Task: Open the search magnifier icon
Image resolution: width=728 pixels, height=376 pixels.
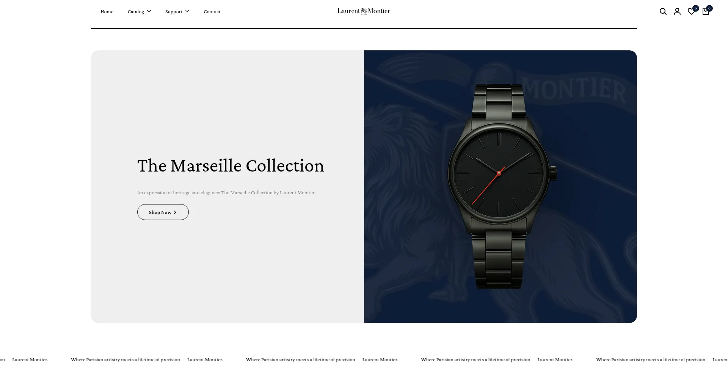Action: 663,11
